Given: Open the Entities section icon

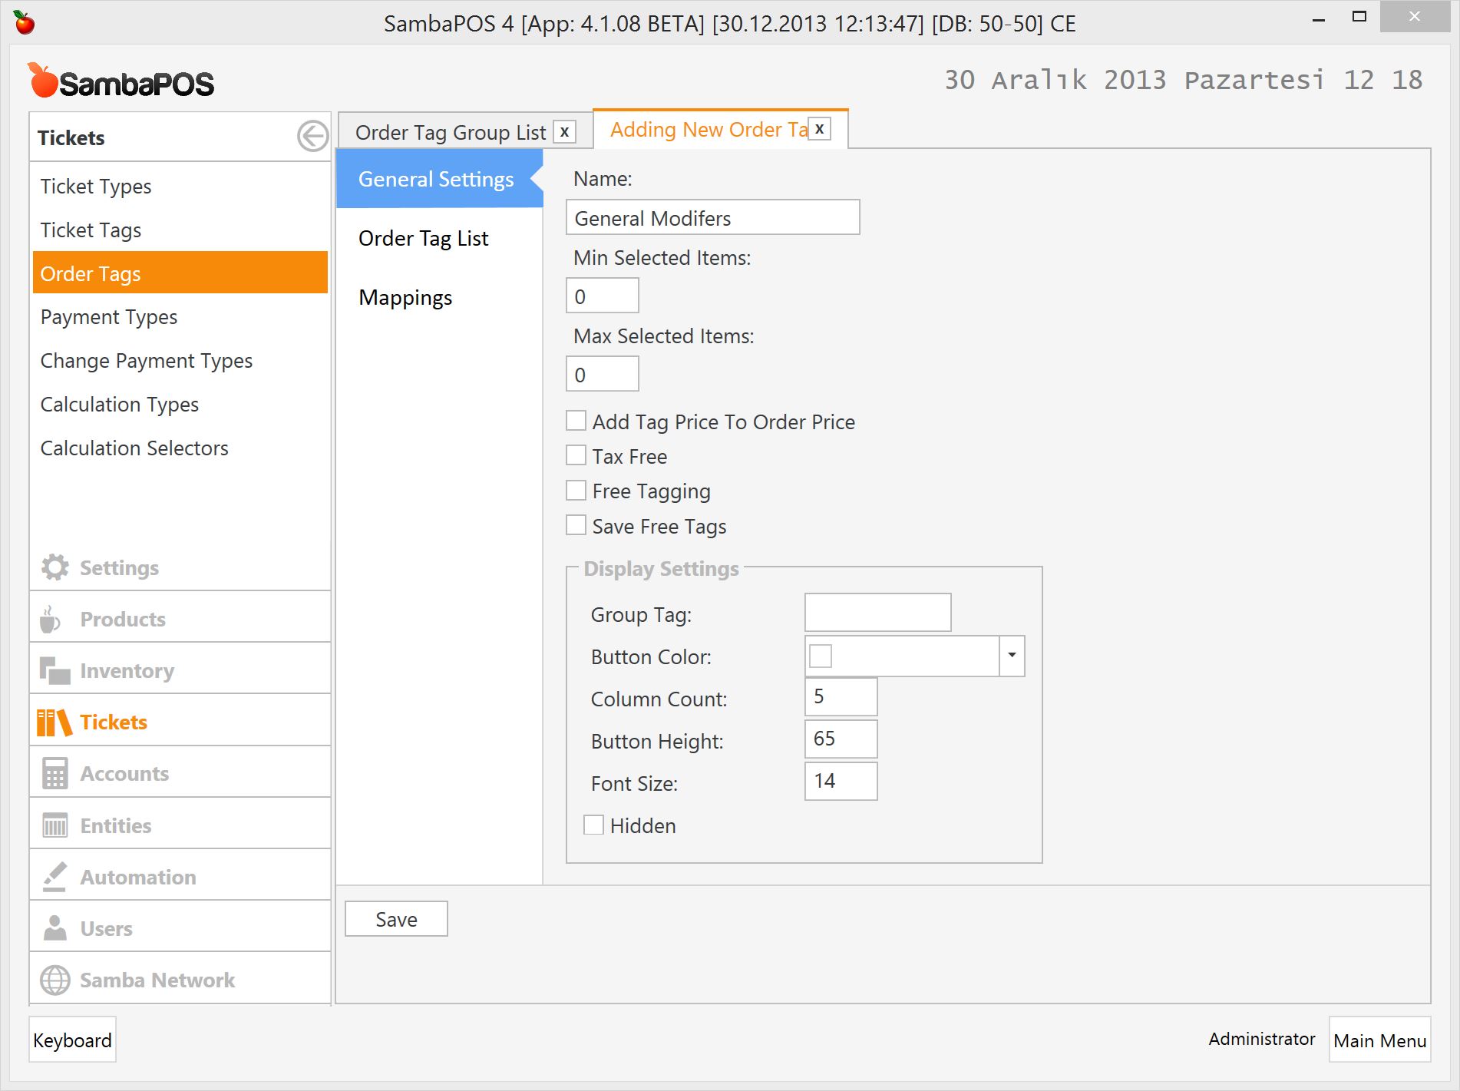Looking at the screenshot, I should (x=55, y=825).
